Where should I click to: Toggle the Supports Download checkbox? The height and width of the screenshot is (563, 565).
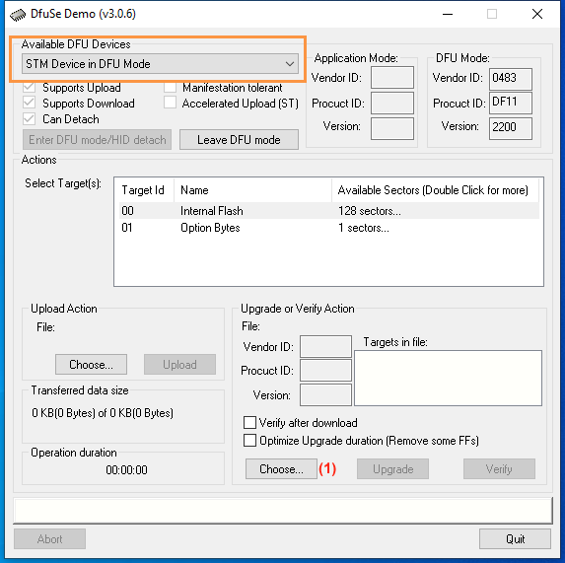coord(30,103)
